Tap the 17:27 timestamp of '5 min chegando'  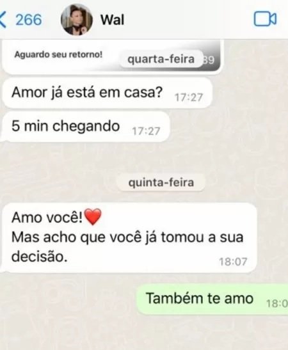(x=146, y=131)
